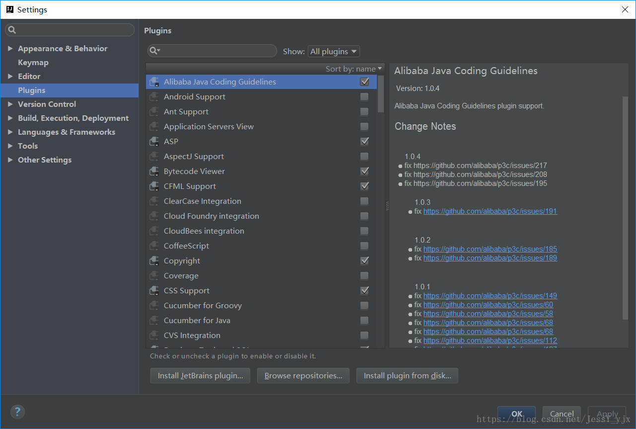Click Install JetBrains plugin button
The width and height of the screenshot is (636, 429).
click(200, 376)
